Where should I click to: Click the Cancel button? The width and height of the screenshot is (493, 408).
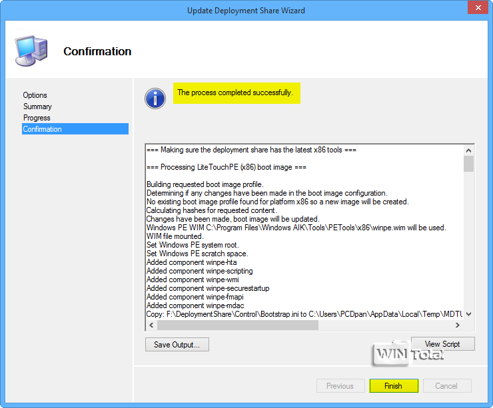pos(447,385)
